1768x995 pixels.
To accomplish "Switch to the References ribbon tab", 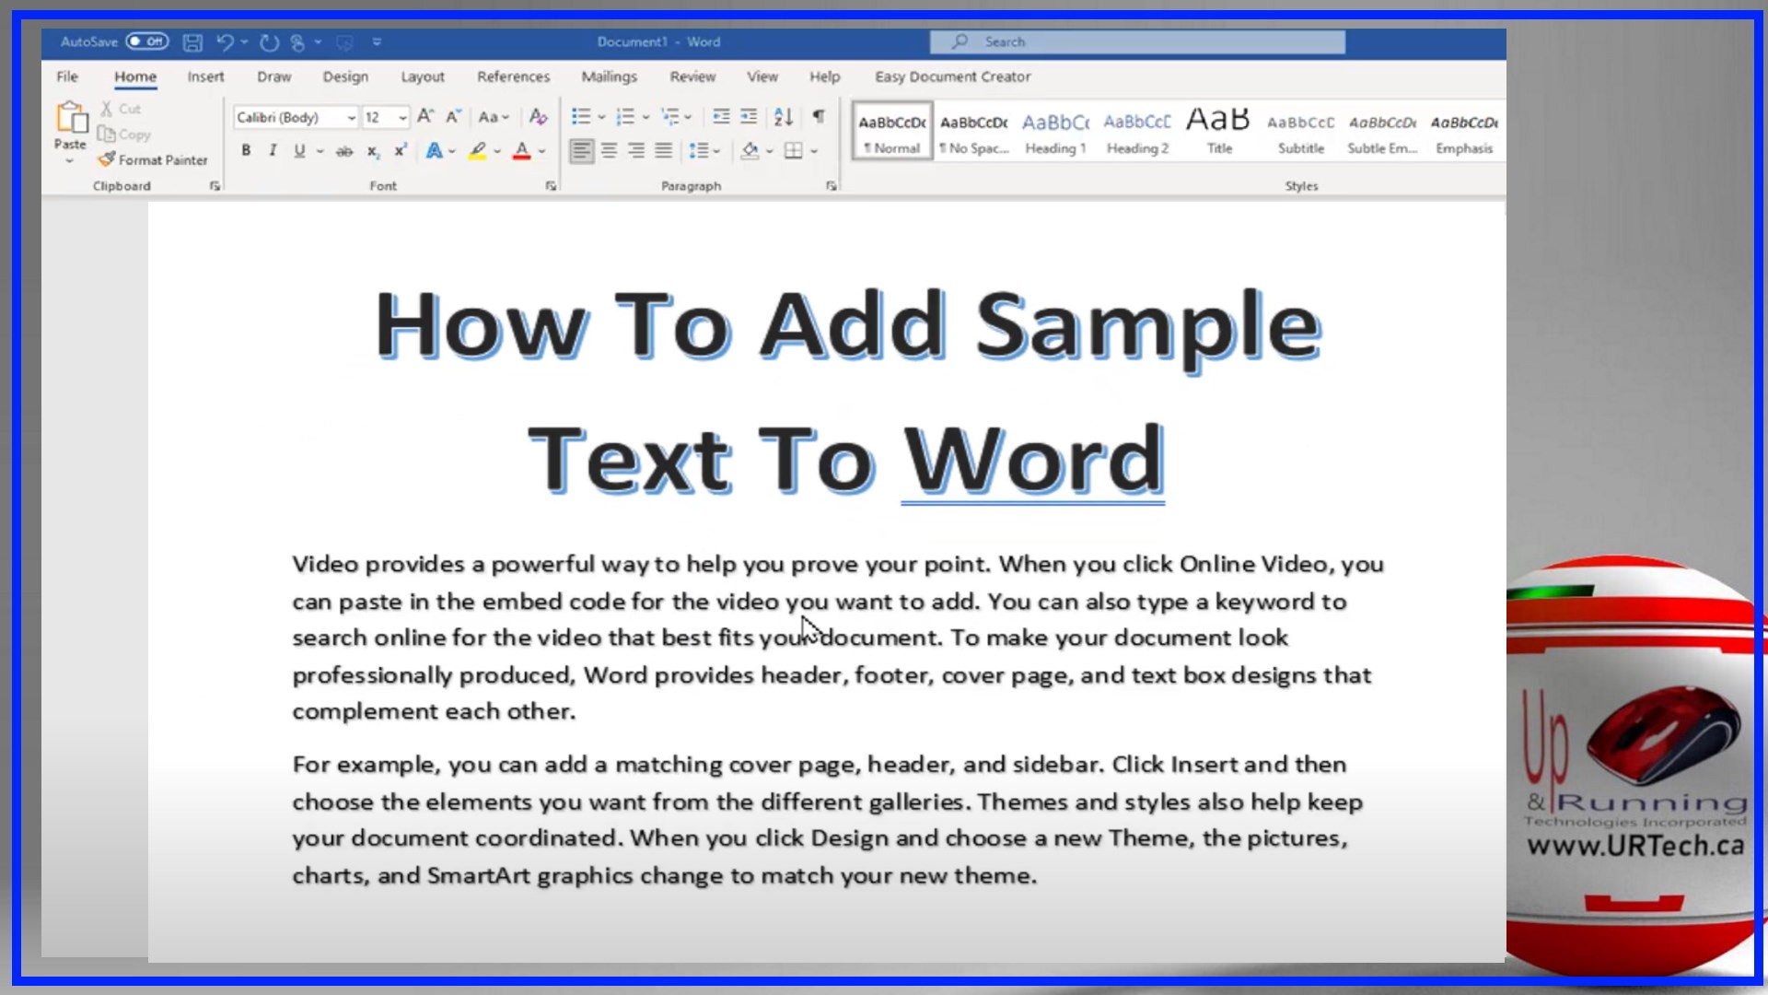I will coord(513,76).
